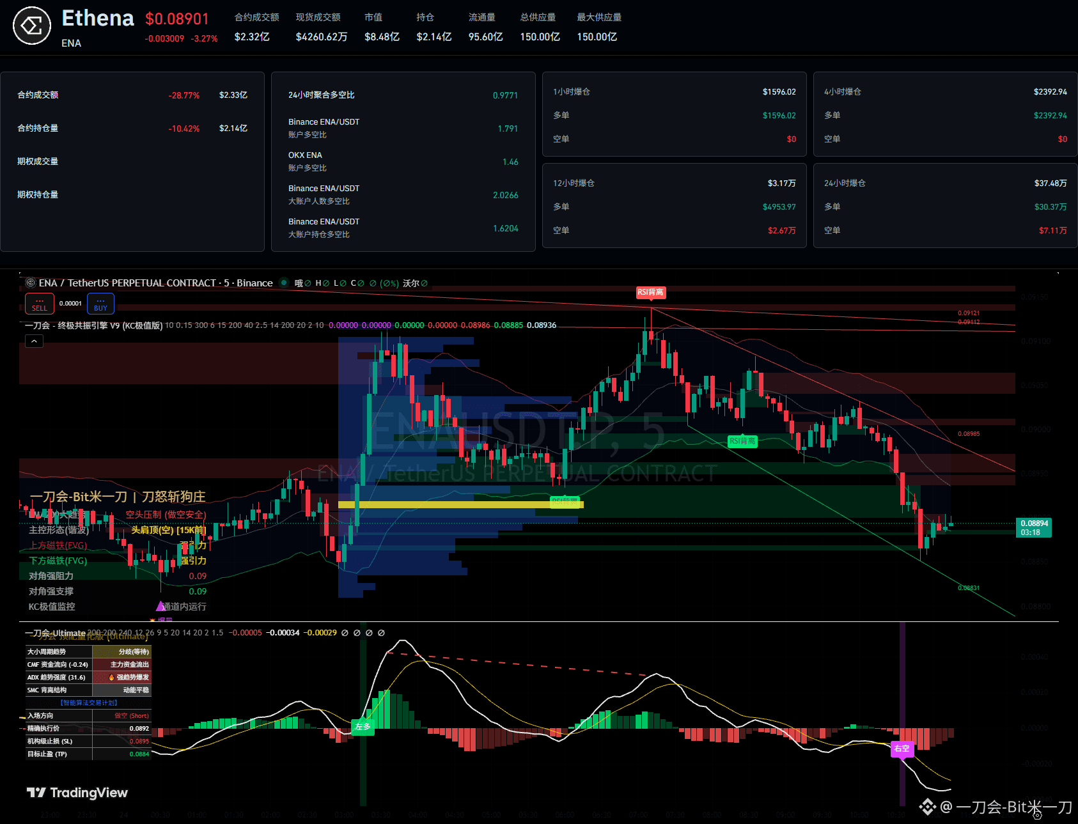Image resolution: width=1078 pixels, height=824 pixels.
Task: Click the $0.08901 price
Action: 177,19
